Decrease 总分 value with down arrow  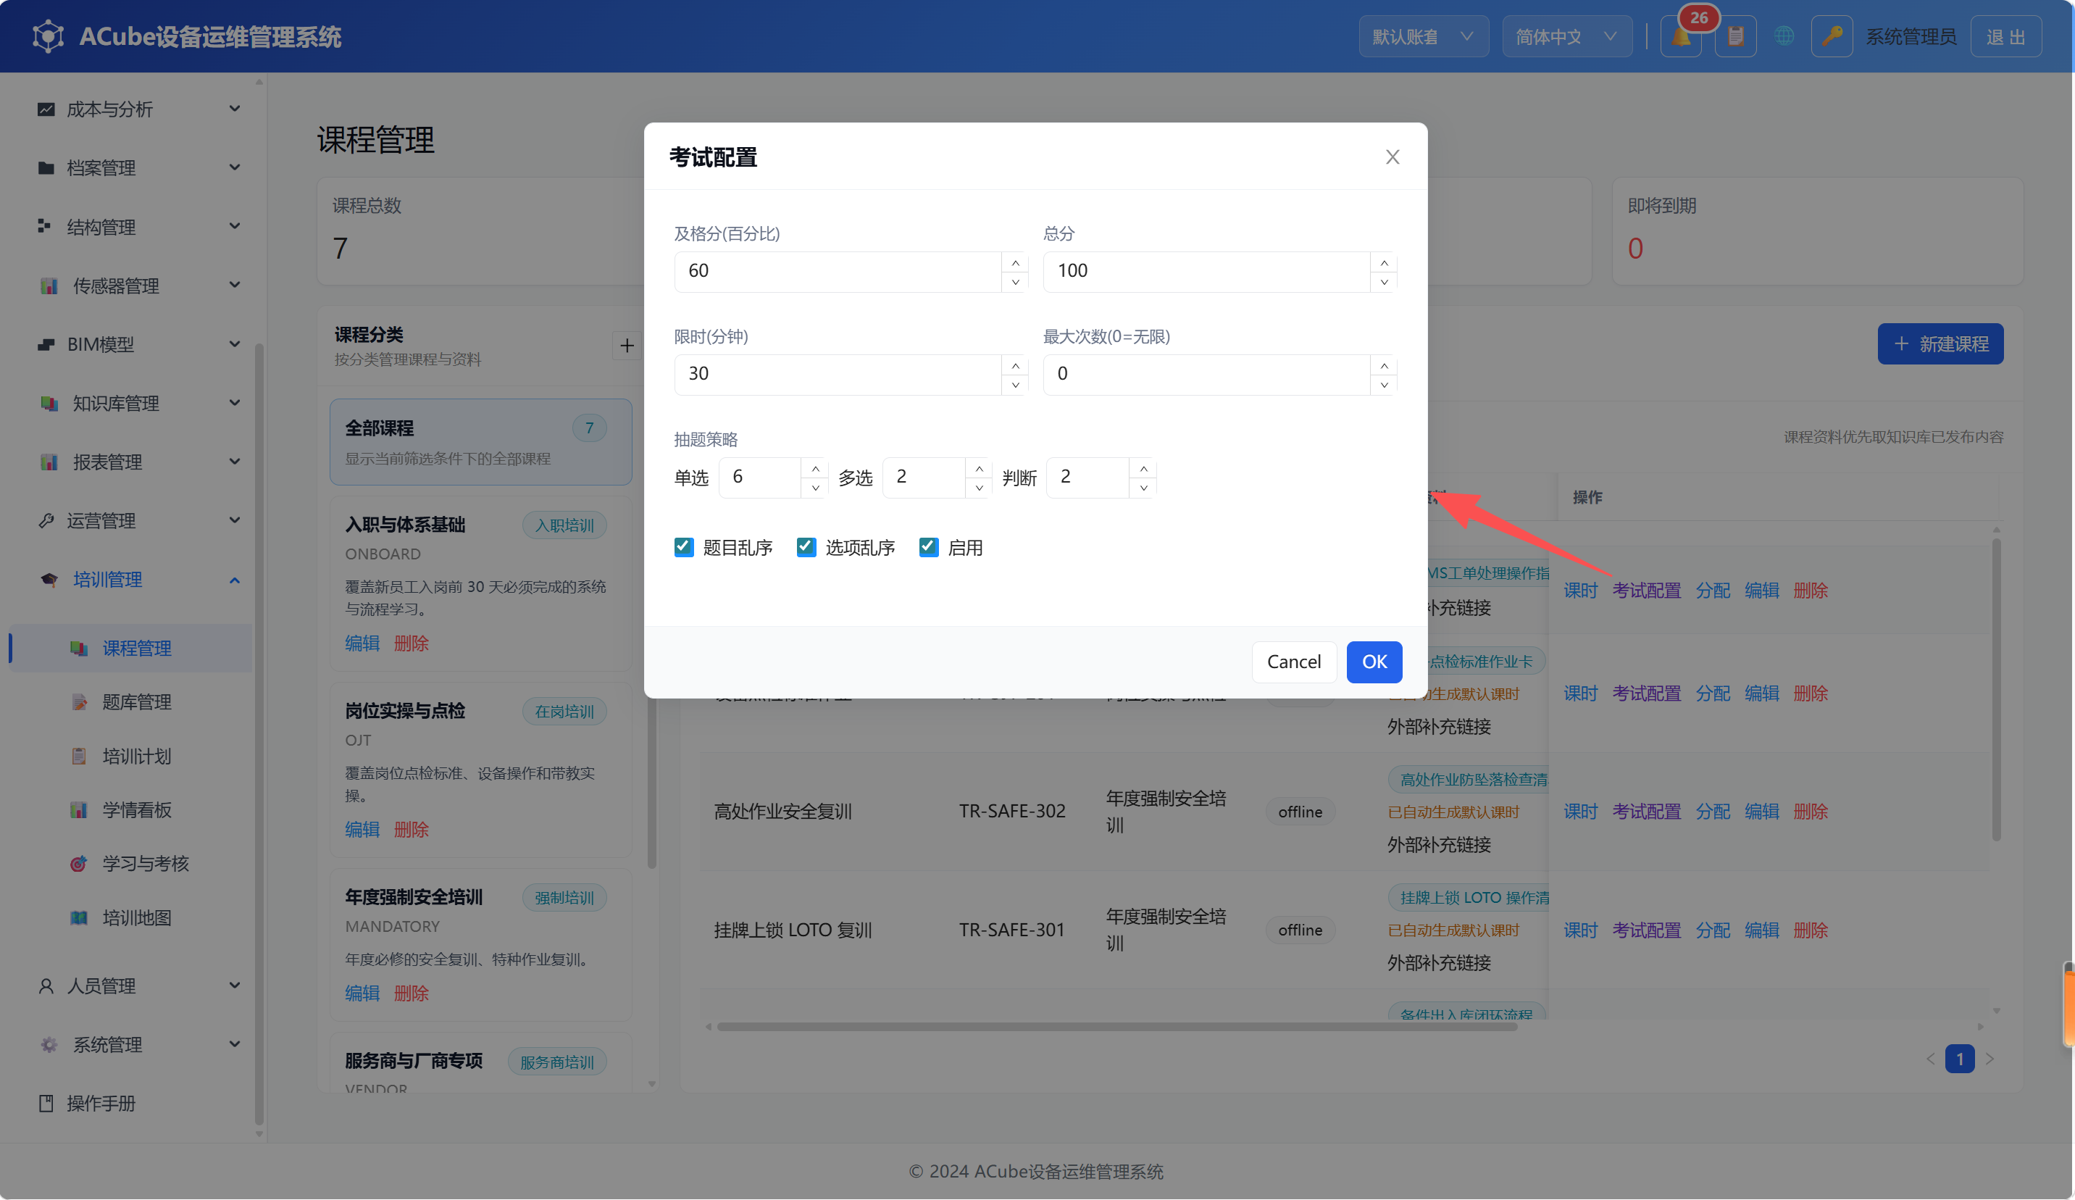[1384, 282]
